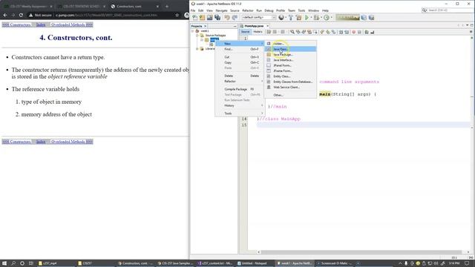475x267 pixels.
Task: Choose Folder from the New submenu
Action: click(x=290, y=44)
